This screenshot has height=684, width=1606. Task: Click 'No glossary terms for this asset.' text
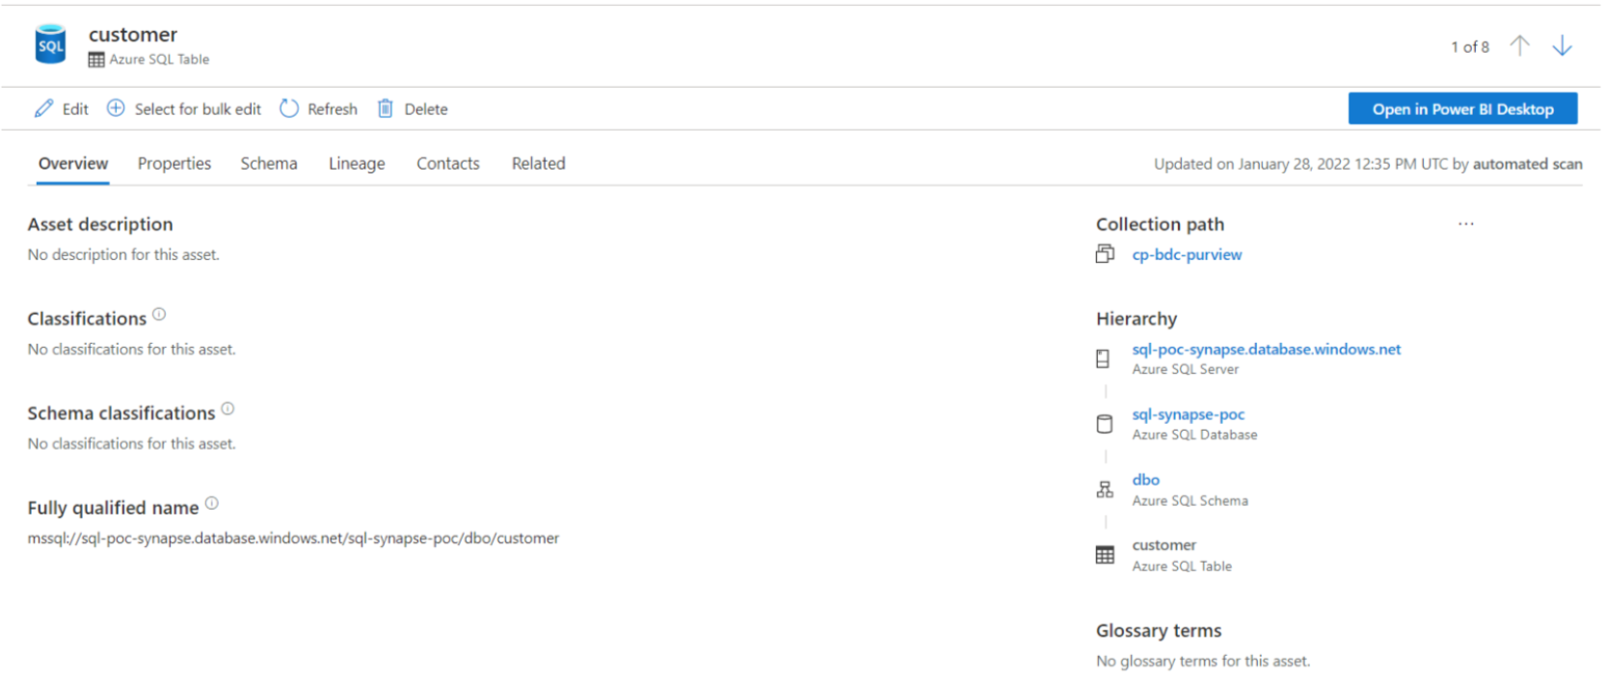(1203, 661)
